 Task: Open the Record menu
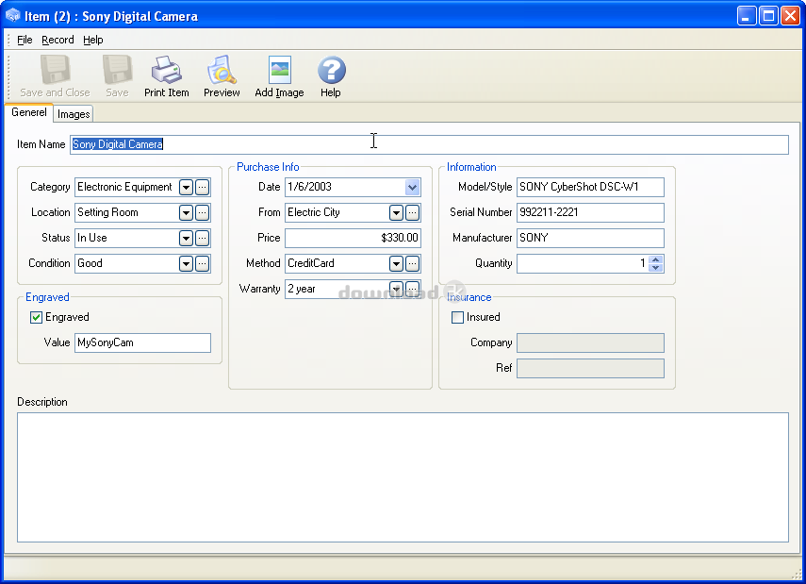click(58, 40)
